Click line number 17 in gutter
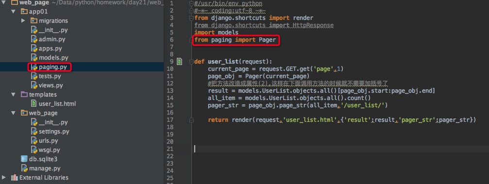489x184 pixels. 170,120
